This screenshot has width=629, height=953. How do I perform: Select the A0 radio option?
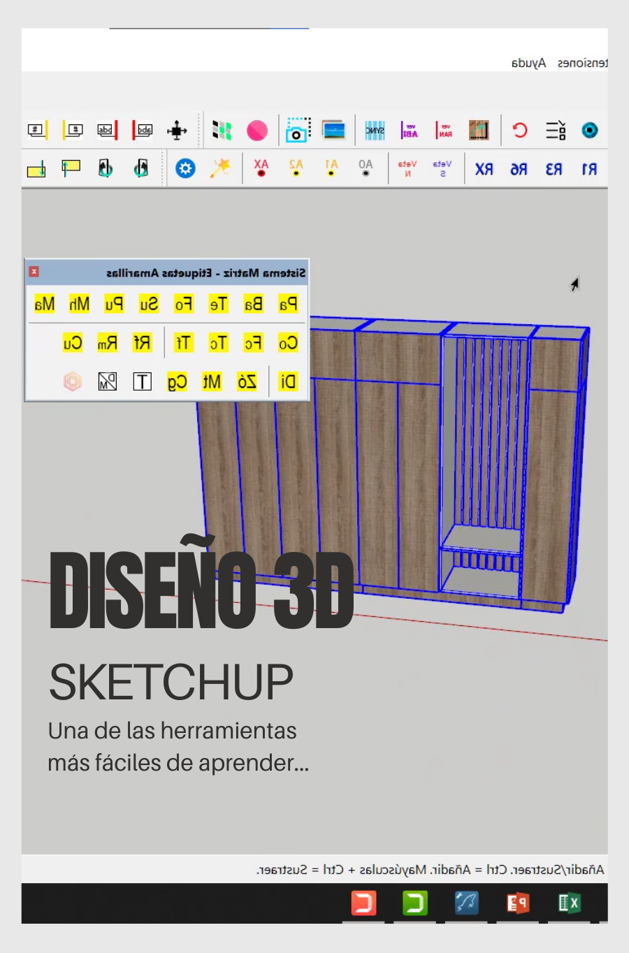[x=365, y=168]
